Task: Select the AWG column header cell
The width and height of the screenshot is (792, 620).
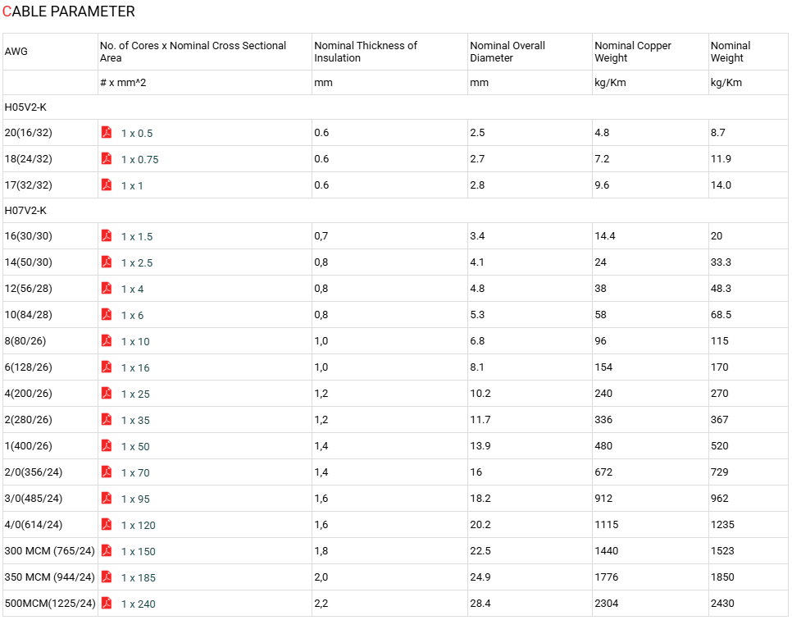Action: (51, 52)
